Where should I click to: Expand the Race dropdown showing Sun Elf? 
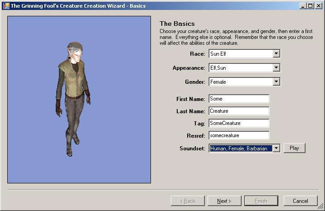tap(276, 54)
